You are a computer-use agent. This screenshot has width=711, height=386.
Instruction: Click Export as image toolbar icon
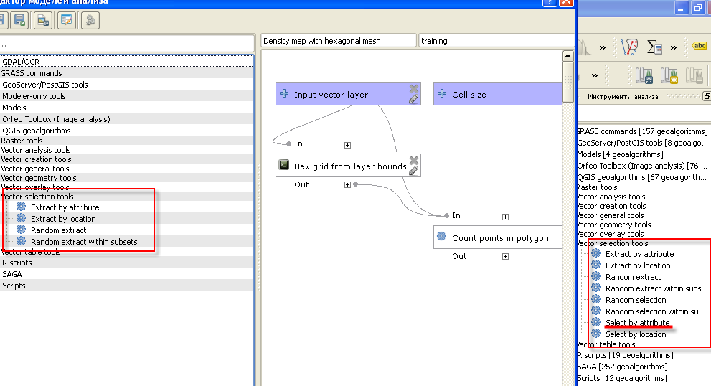tap(43, 20)
